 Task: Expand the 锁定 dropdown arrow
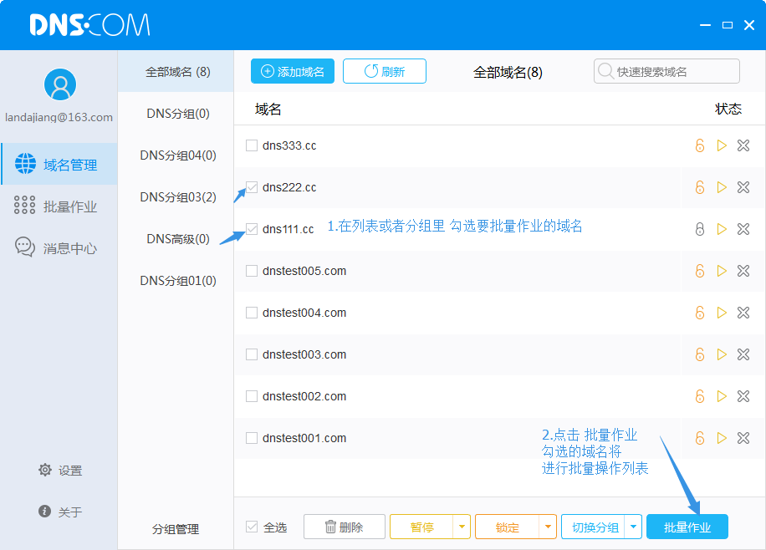[548, 527]
